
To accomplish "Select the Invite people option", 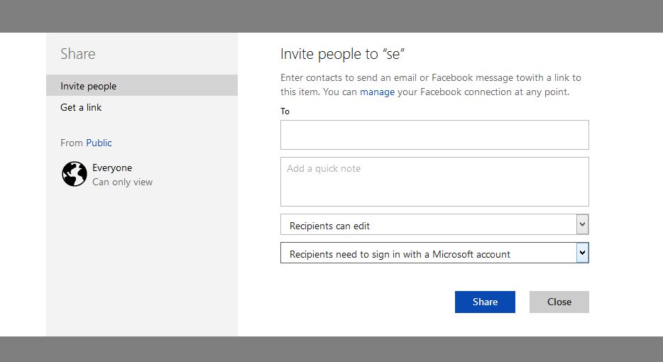I will tap(89, 86).
